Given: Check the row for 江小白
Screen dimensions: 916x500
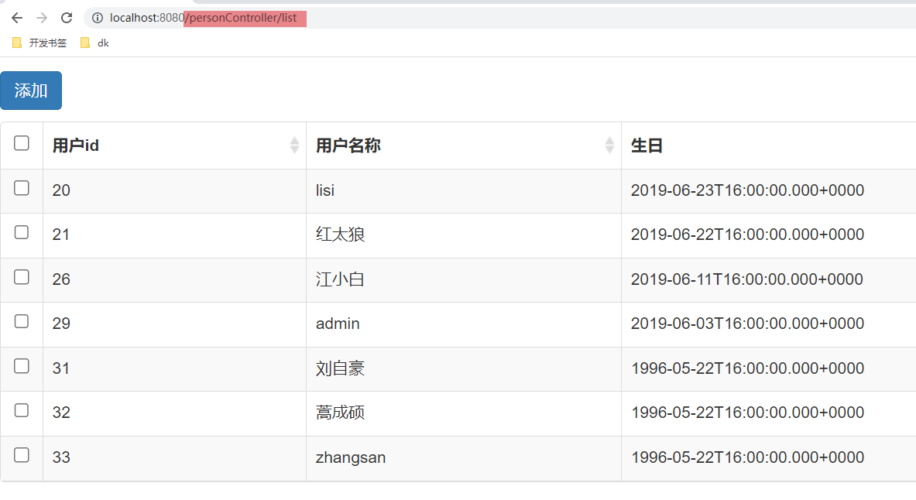Looking at the screenshot, I should coord(22,277).
